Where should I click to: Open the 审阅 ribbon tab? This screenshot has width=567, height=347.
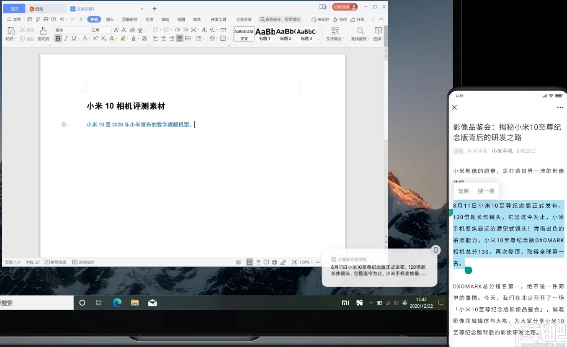(x=165, y=19)
